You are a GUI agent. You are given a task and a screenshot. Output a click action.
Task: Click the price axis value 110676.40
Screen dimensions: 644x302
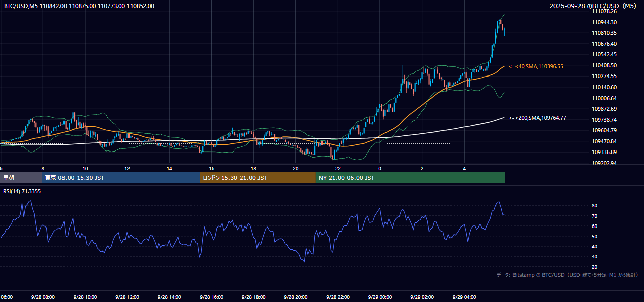(x=605, y=44)
